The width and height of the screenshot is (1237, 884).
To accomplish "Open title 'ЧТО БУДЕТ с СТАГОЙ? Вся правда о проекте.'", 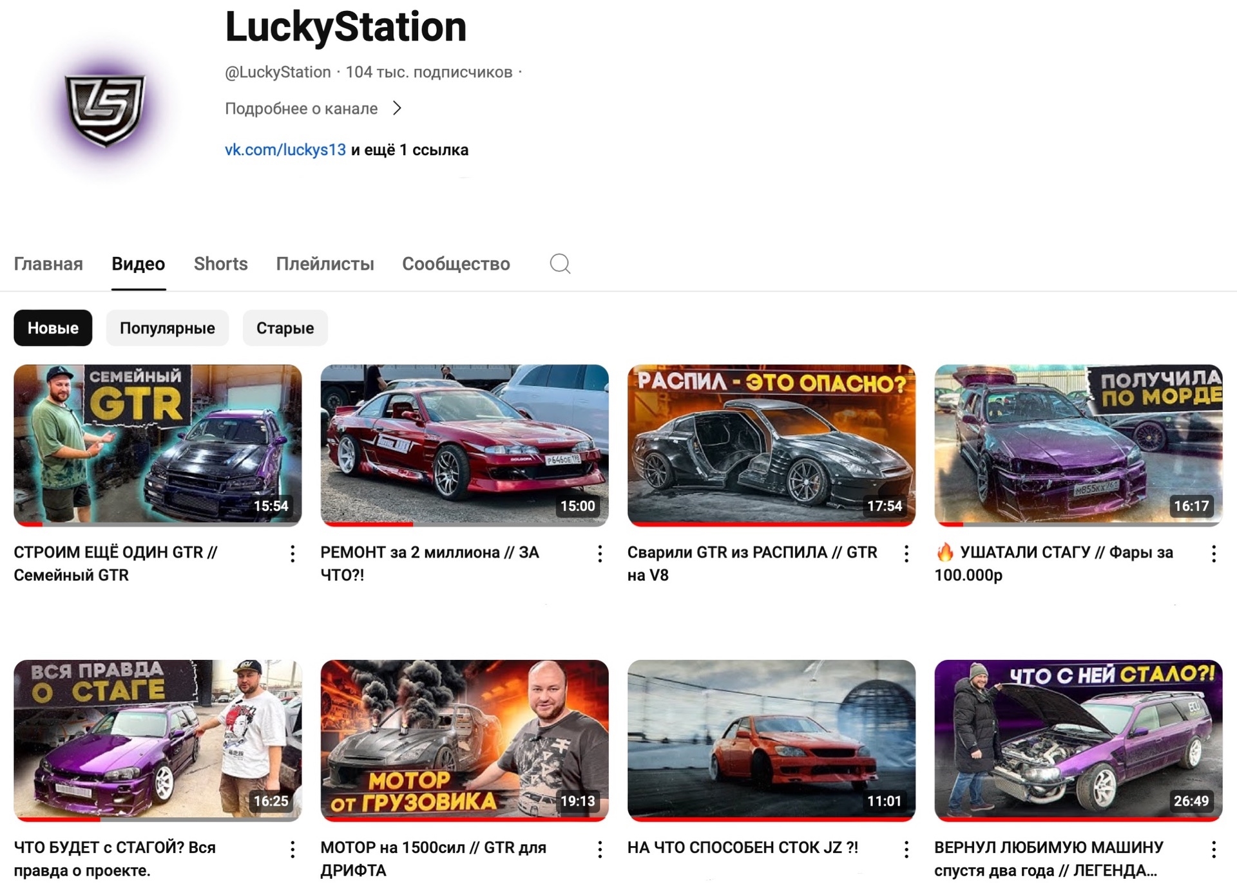I will (115, 859).
